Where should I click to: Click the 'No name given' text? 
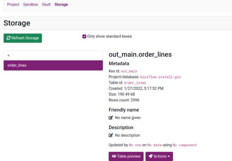click(128, 118)
